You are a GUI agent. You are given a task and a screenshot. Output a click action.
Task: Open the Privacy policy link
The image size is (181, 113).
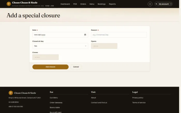tap(138, 98)
